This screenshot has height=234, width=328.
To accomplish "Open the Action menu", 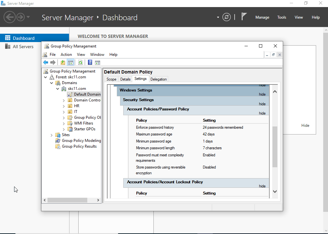I will [66, 55].
